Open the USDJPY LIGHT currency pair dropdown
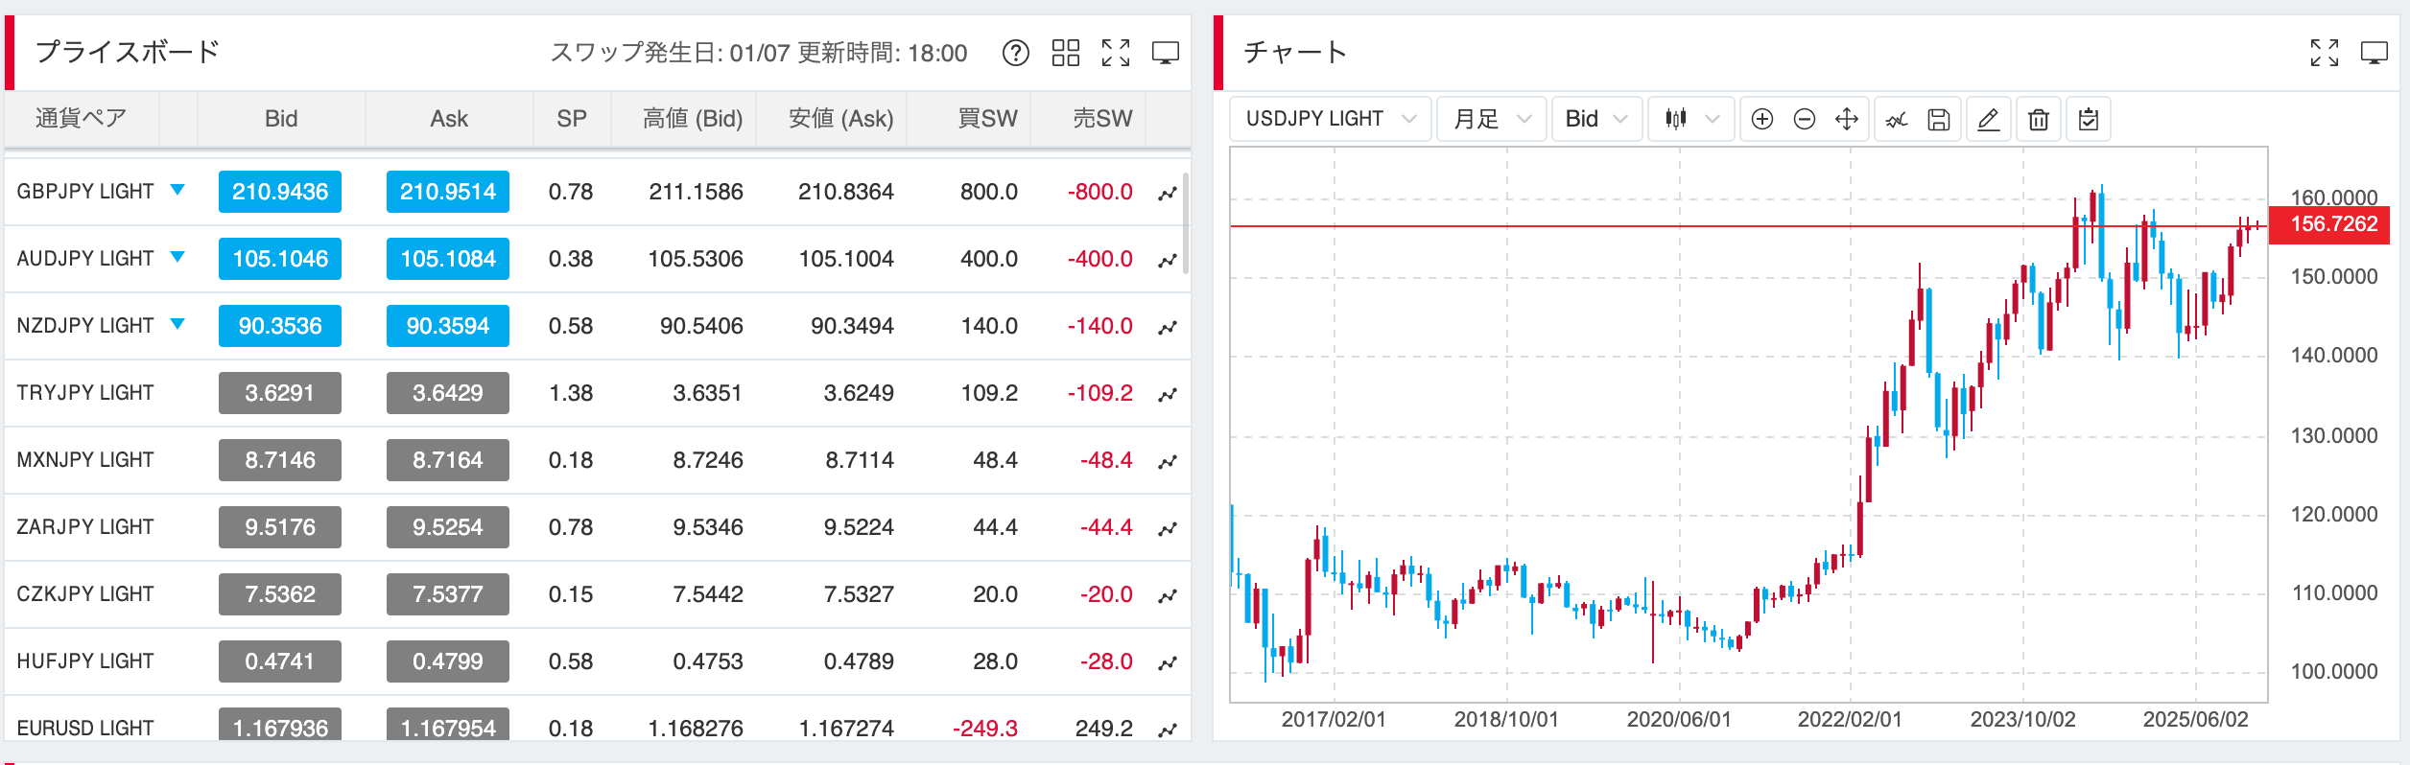 click(1330, 119)
